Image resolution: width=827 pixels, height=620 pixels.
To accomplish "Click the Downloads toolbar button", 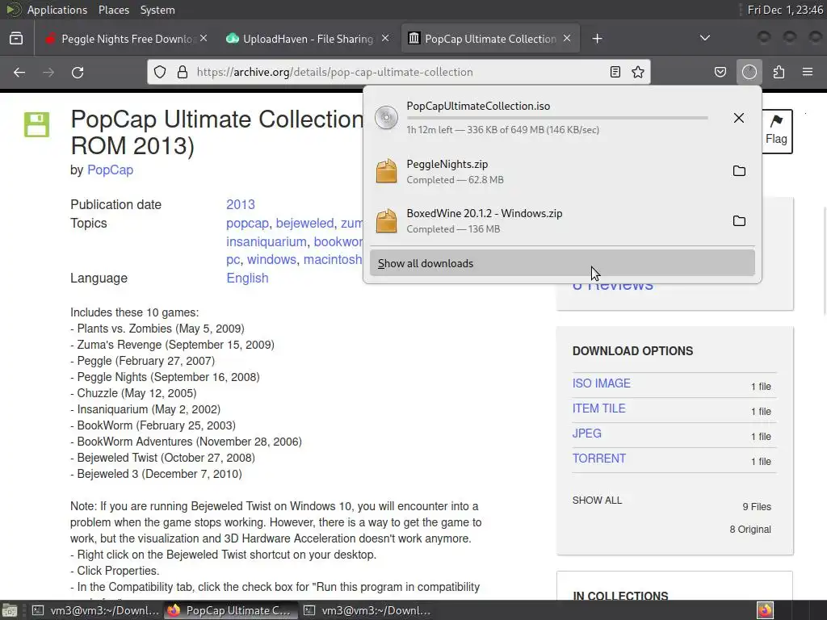I will pos(749,72).
